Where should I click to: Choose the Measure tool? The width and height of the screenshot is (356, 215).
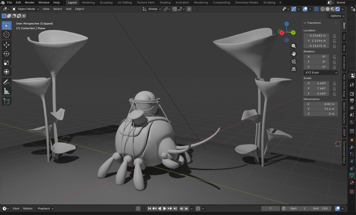pyautogui.click(x=7, y=91)
